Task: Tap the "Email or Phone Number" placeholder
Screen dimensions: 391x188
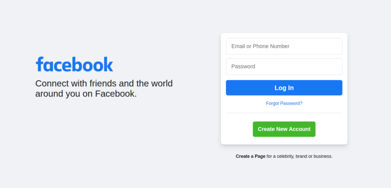Action: coord(260,46)
